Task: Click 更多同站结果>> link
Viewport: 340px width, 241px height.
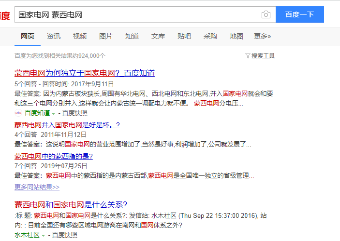Action: (x=37, y=187)
